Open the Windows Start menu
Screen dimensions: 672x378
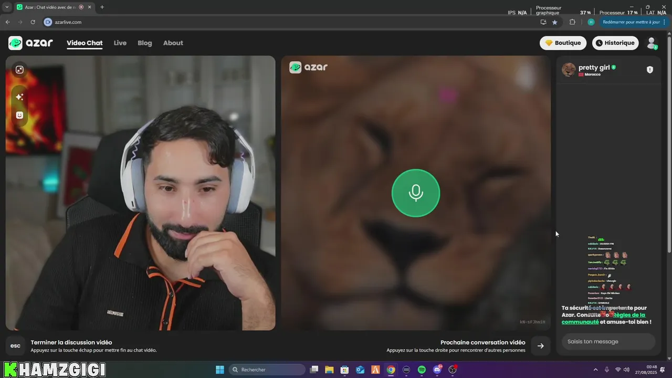point(220,370)
